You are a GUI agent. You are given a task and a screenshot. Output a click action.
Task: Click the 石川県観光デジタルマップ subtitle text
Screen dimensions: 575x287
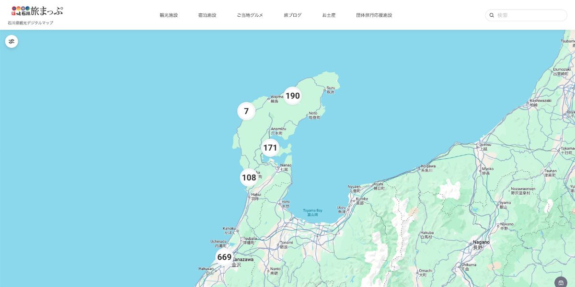31,23
